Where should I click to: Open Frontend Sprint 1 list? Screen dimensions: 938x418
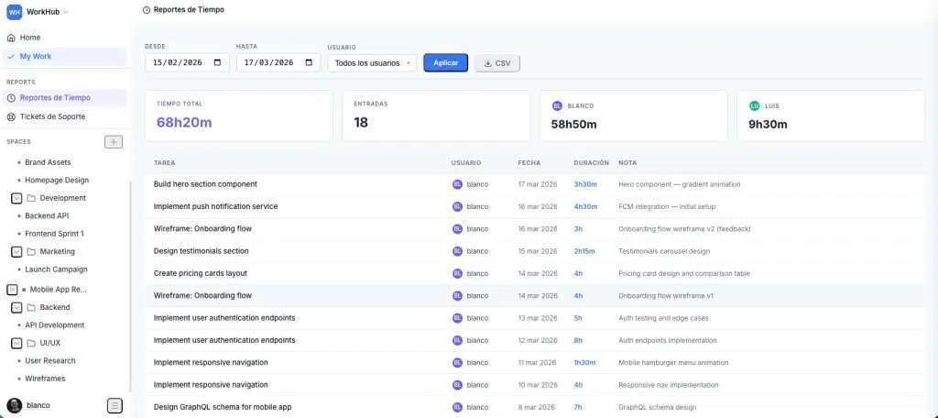[x=54, y=234]
